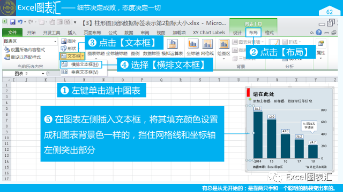Insert a picture with 图片 icon
This screenshot has height=192, width=343.
pyautogui.click(x=68, y=41)
